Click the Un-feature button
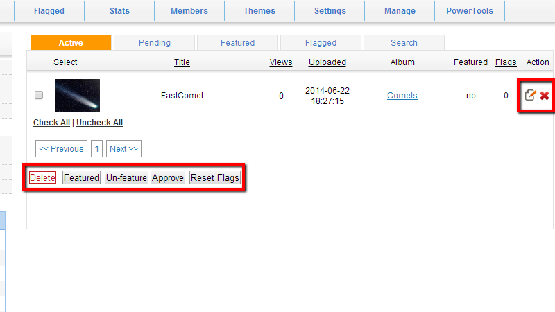This screenshot has height=312, width=555. 126,177
